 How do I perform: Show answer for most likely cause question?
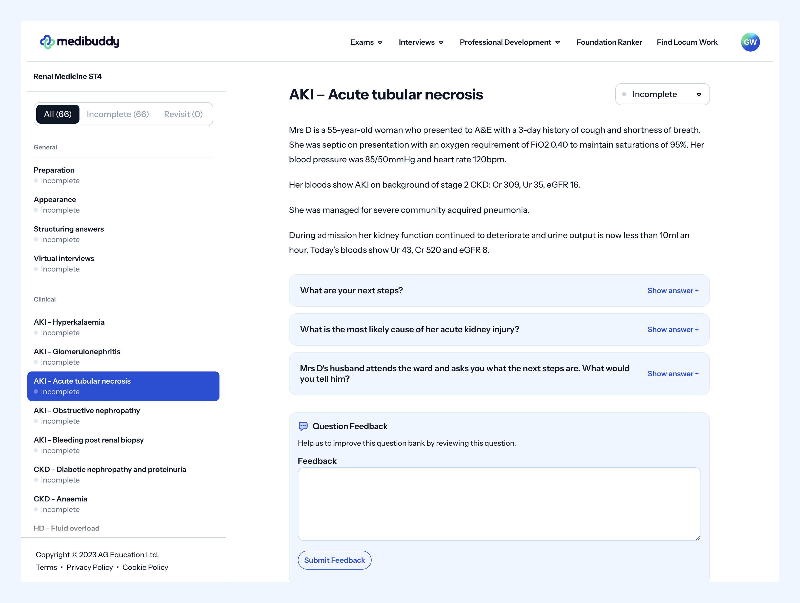point(673,330)
